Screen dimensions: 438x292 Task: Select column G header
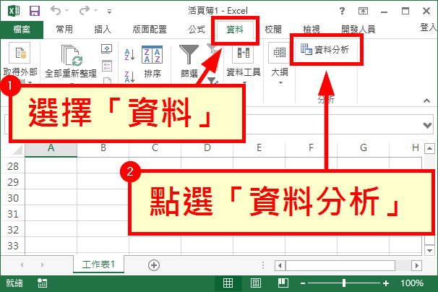coord(363,148)
